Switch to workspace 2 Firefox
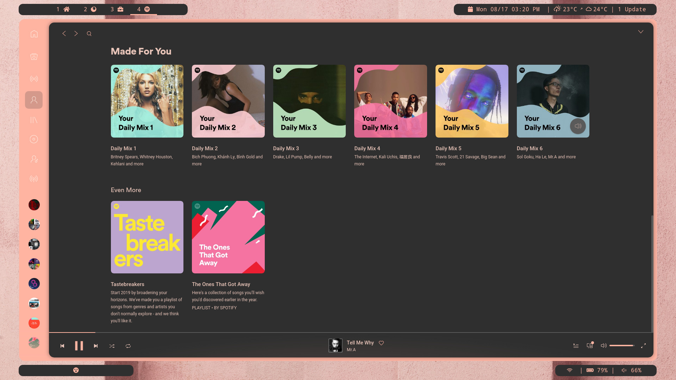 pyautogui.click(x=90, y=9)
